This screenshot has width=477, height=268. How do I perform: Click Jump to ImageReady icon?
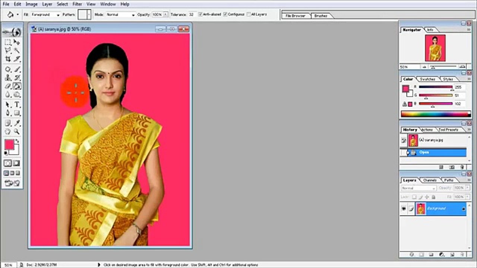(x=12, y=183)
